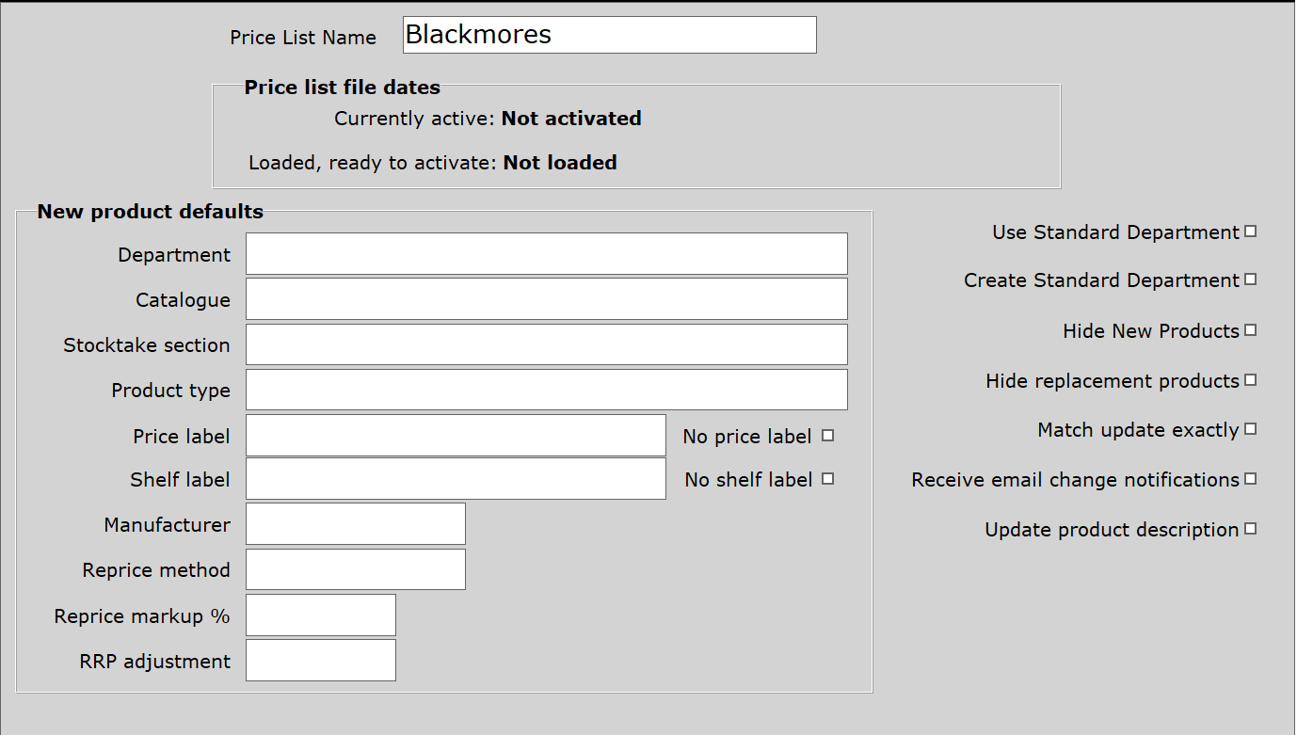Check Receive email change notifications
The width and height of the screenshot is (1297, 735).
tap(1251, 479)
